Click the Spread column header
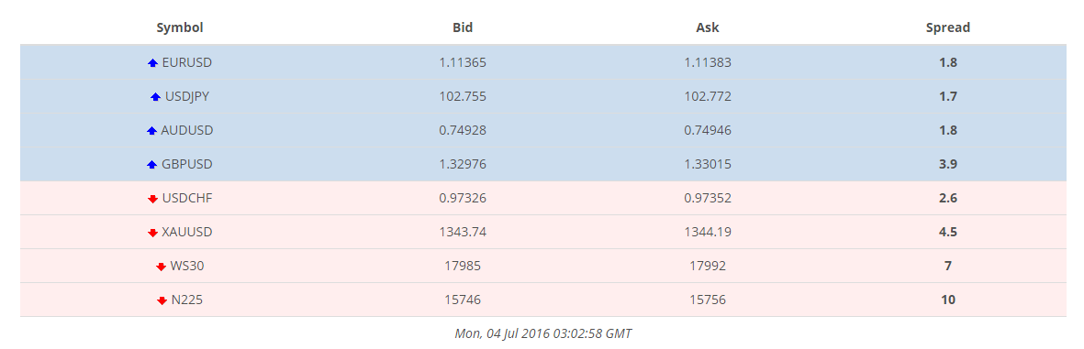1084x349 pixels. pos(948,27)
